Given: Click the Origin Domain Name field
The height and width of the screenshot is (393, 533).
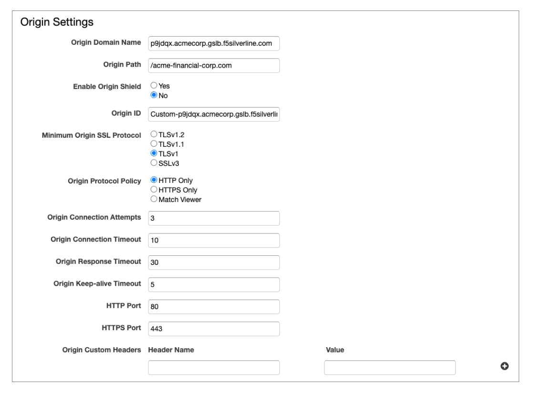Looking at the screenshot, I should pyautogui.click(x=214, y=43).
